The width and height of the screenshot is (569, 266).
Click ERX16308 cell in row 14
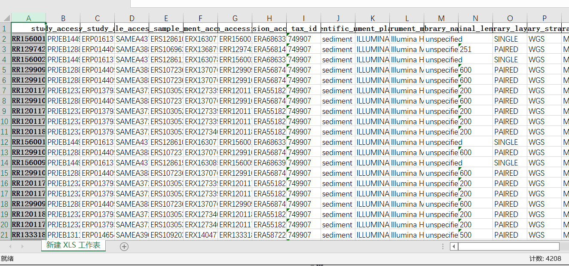coord(201,162)
